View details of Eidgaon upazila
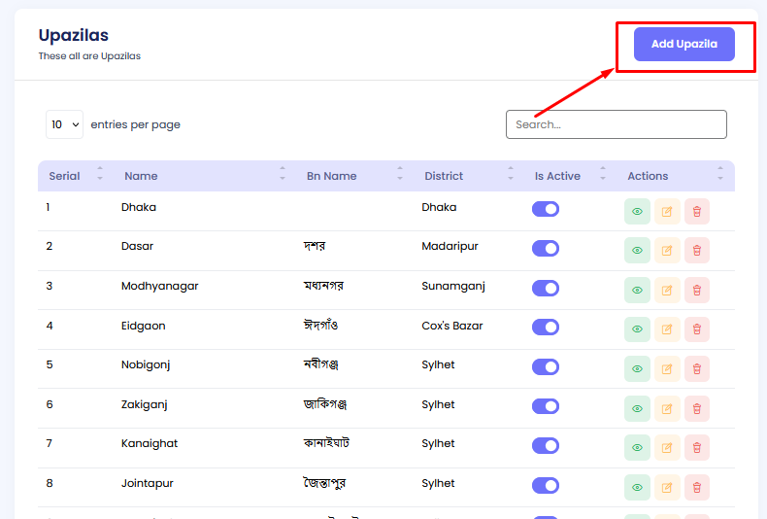Screen dimensions: 767x519 [x=637, y=329]
